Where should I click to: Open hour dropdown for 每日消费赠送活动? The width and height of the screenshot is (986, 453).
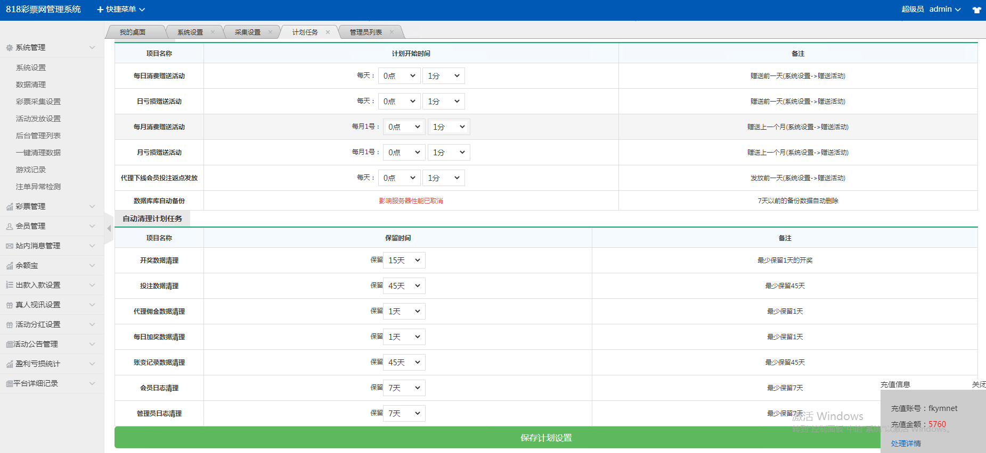(399, 76)
